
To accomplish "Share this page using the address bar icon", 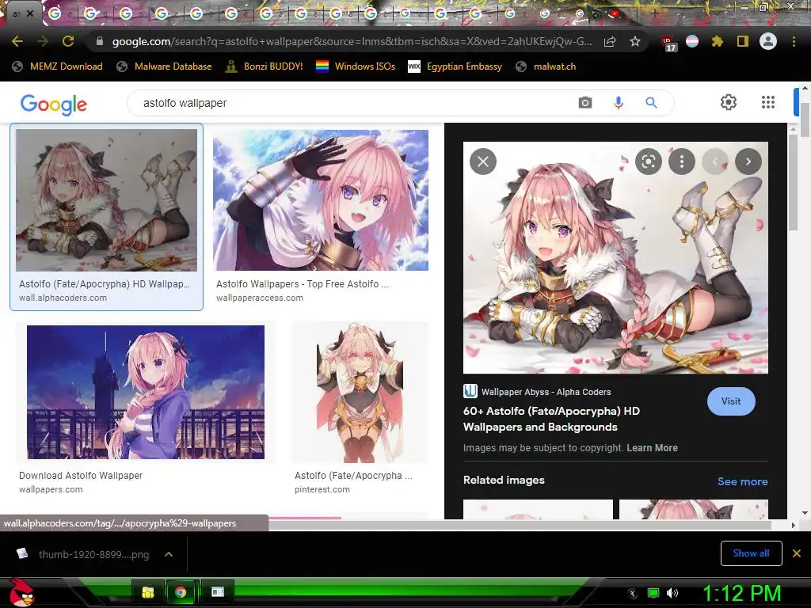I will tap(610, 41).
